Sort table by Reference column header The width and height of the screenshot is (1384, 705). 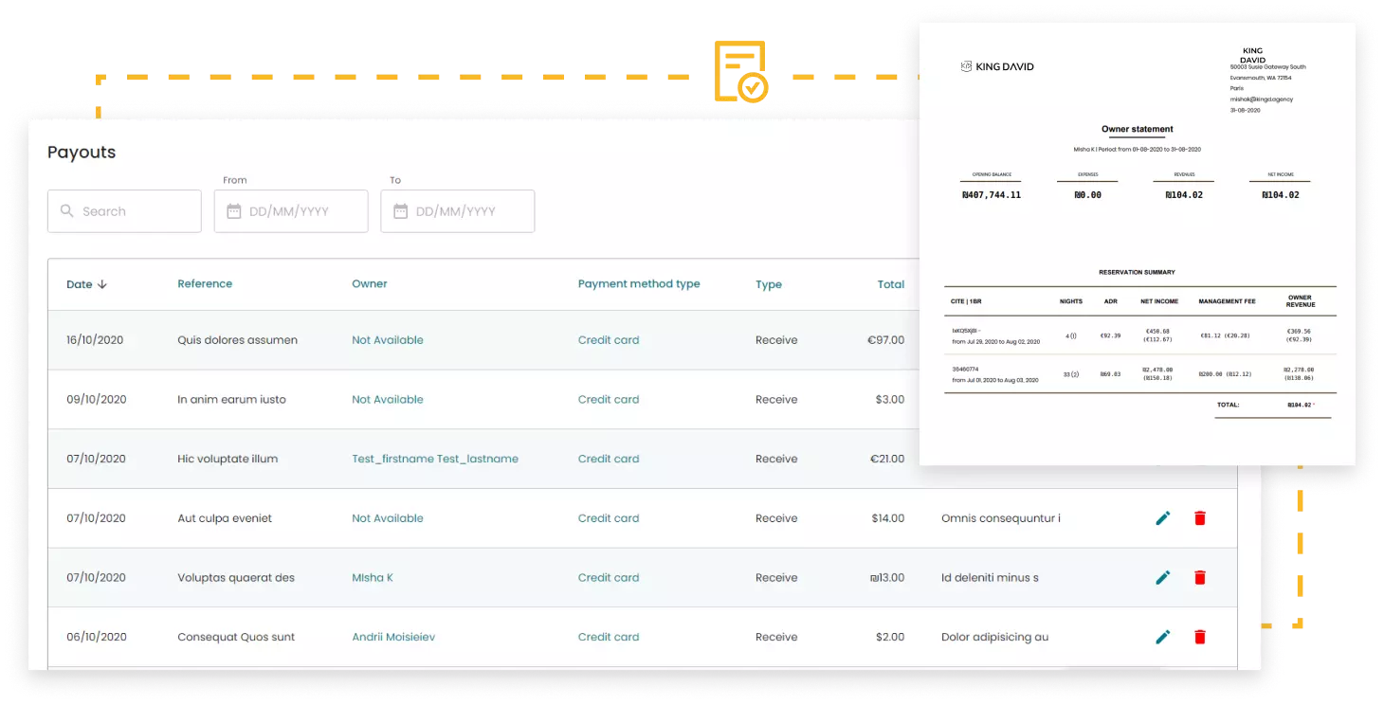coord(205,284)
